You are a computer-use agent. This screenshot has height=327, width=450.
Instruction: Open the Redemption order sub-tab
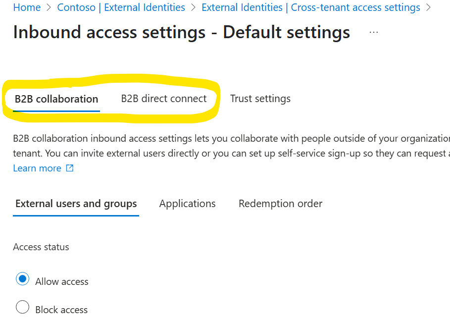point(280,203)
